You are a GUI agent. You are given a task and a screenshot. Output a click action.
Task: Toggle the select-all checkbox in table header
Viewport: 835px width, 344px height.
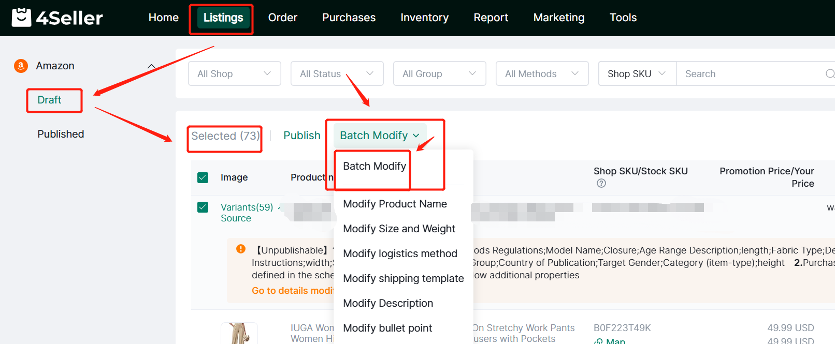[203, 177]
